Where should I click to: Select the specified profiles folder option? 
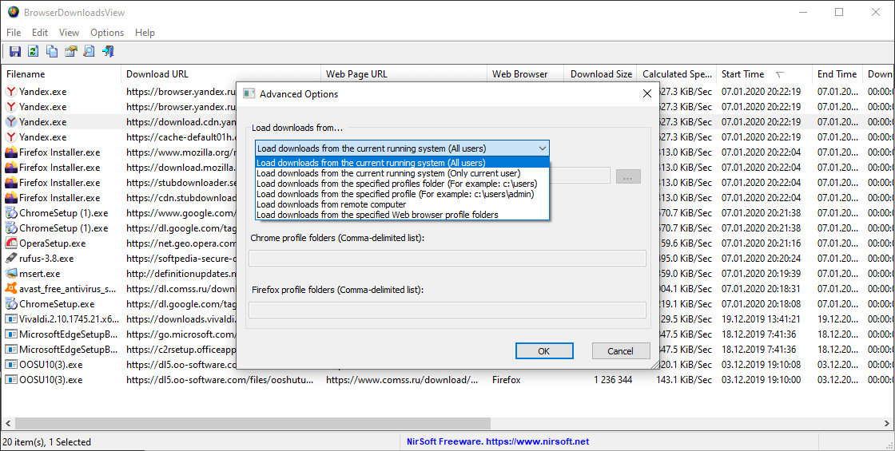[402, 184]
